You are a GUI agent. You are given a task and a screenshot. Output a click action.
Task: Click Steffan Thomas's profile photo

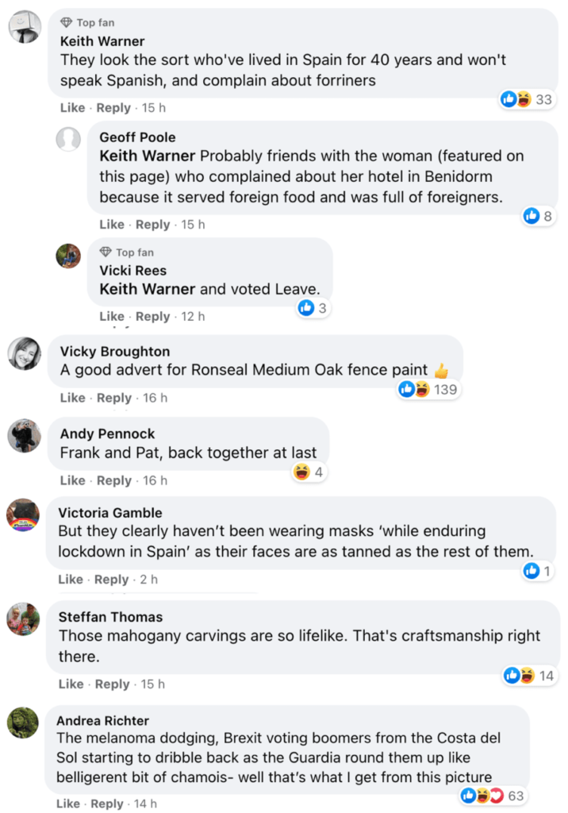(x=24, y=618)
